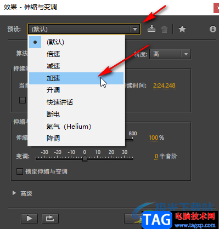Play the effect preview
Image resolution: width=219 pixels, height=229 pixels.
[29, 219]
